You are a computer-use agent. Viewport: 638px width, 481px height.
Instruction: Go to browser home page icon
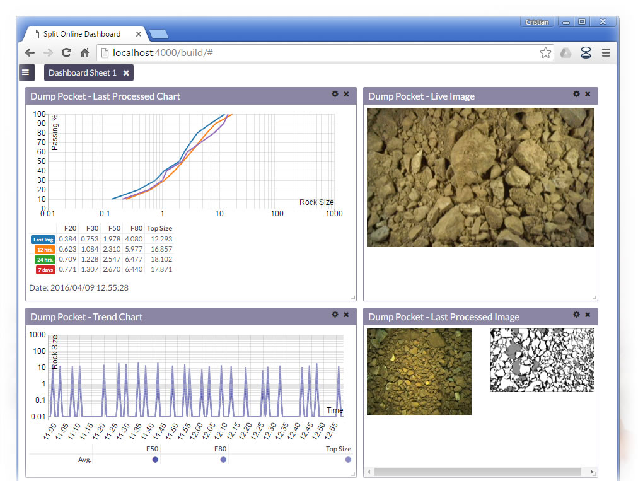pyautogui.click(x=84, y=53)
